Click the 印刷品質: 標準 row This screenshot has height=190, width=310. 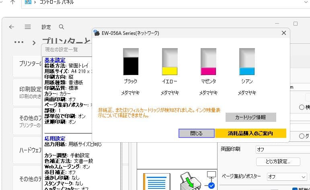click(61, 88)
